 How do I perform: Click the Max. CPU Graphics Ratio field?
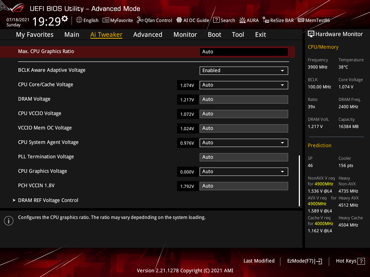244,52
